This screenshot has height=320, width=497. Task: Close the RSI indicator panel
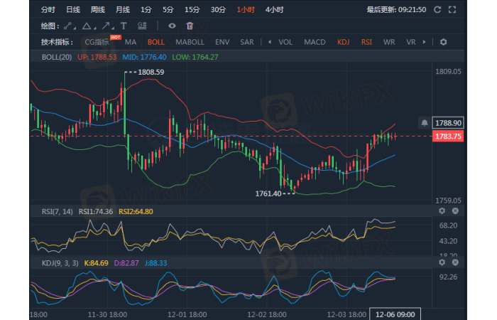tap(455, 211)
